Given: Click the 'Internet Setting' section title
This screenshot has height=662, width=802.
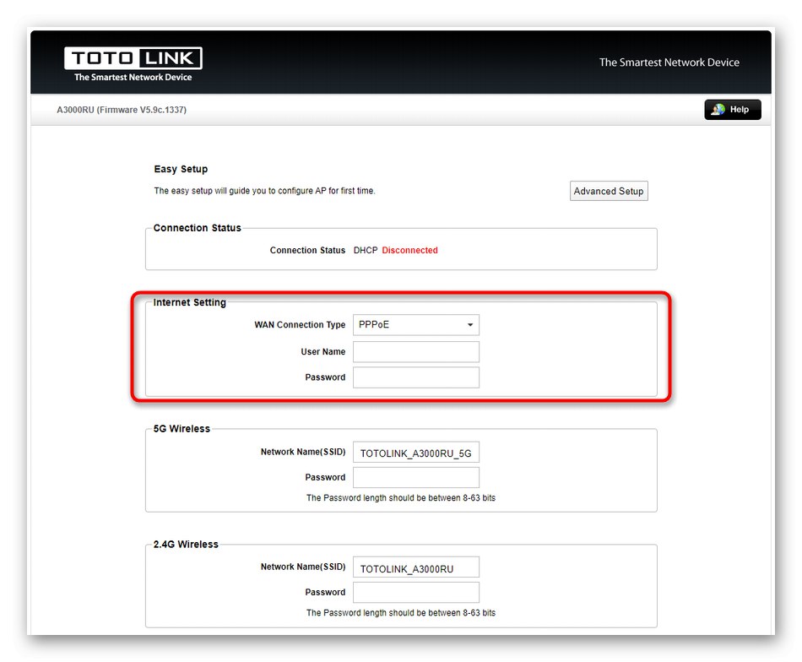Looking at the screenshot, I should (190, 302).
